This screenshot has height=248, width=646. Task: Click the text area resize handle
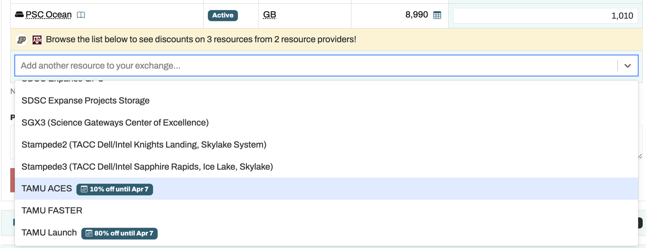tap(640, 156)
